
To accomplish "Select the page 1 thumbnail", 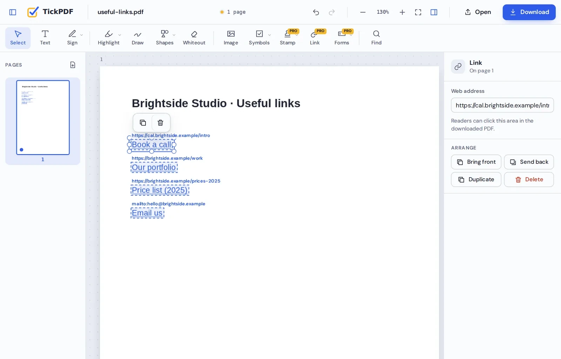I will pos(43,117).
